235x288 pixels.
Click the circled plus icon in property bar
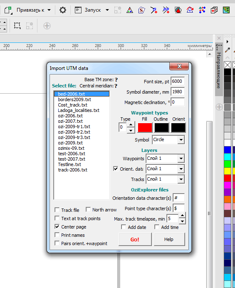(x=47, y=26)
